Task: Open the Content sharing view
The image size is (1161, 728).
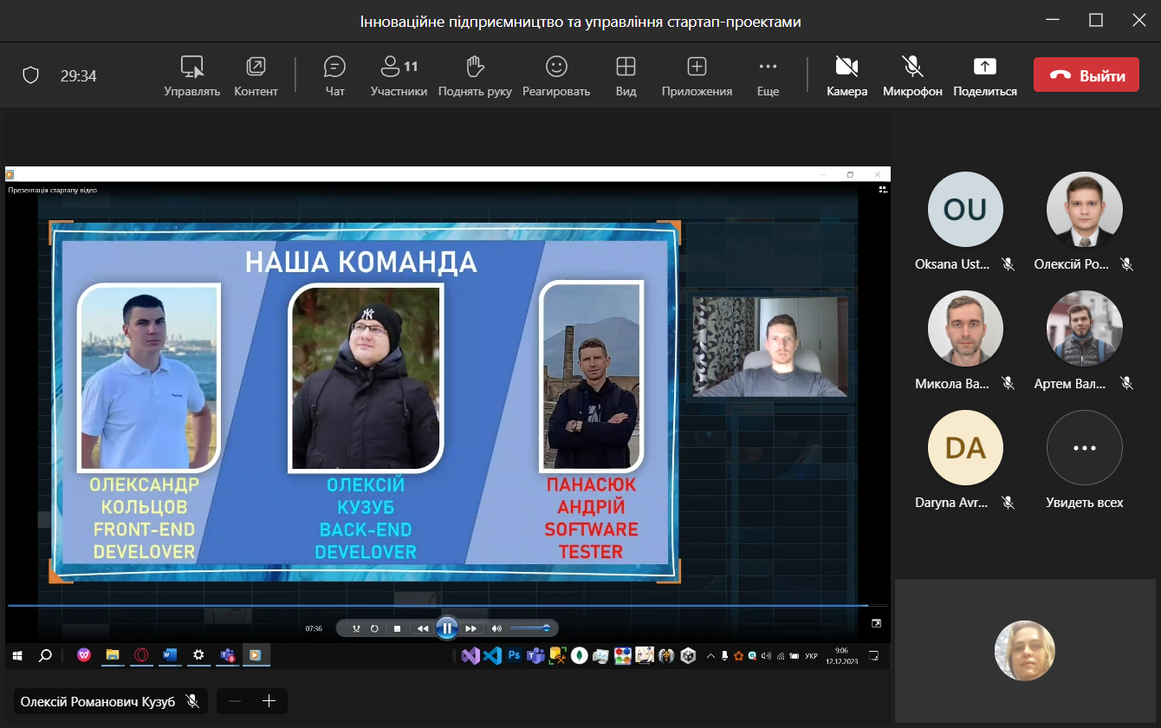Action: click(256, 75)
